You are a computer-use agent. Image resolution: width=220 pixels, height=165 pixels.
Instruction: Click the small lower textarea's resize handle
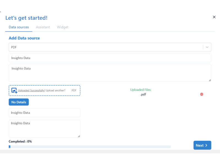[79, 136]
